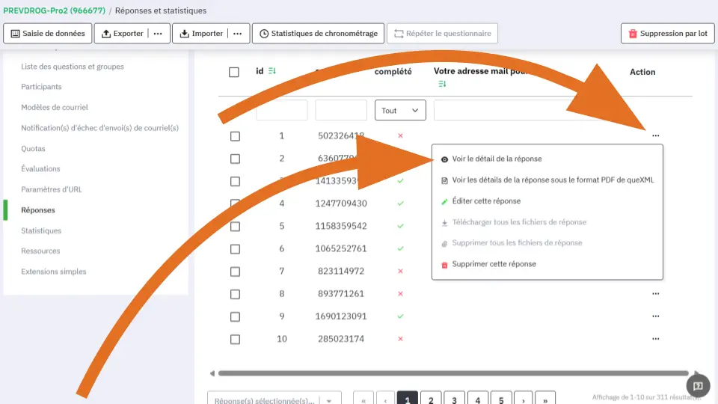Open Statistiques de chronométrage
The height and width of the screenshot is (404, 718).
pos(319,34)
